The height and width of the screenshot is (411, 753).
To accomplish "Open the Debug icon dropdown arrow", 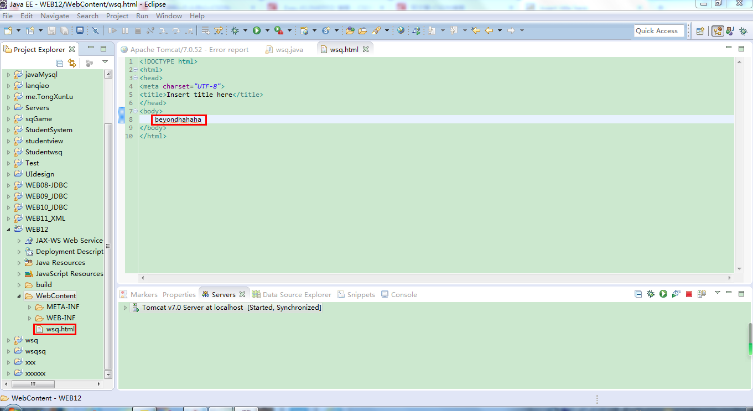I will click(x=245, y=31).
